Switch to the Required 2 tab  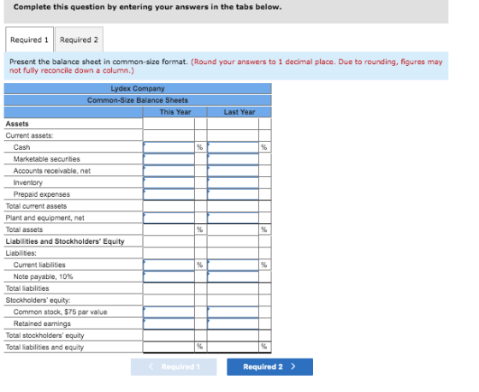(79, 39)
